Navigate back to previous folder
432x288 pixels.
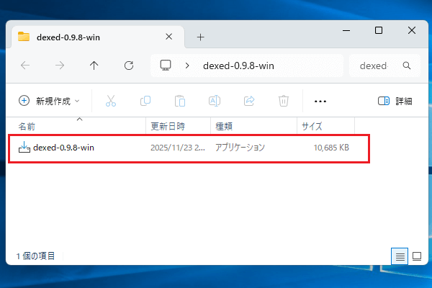25,66
